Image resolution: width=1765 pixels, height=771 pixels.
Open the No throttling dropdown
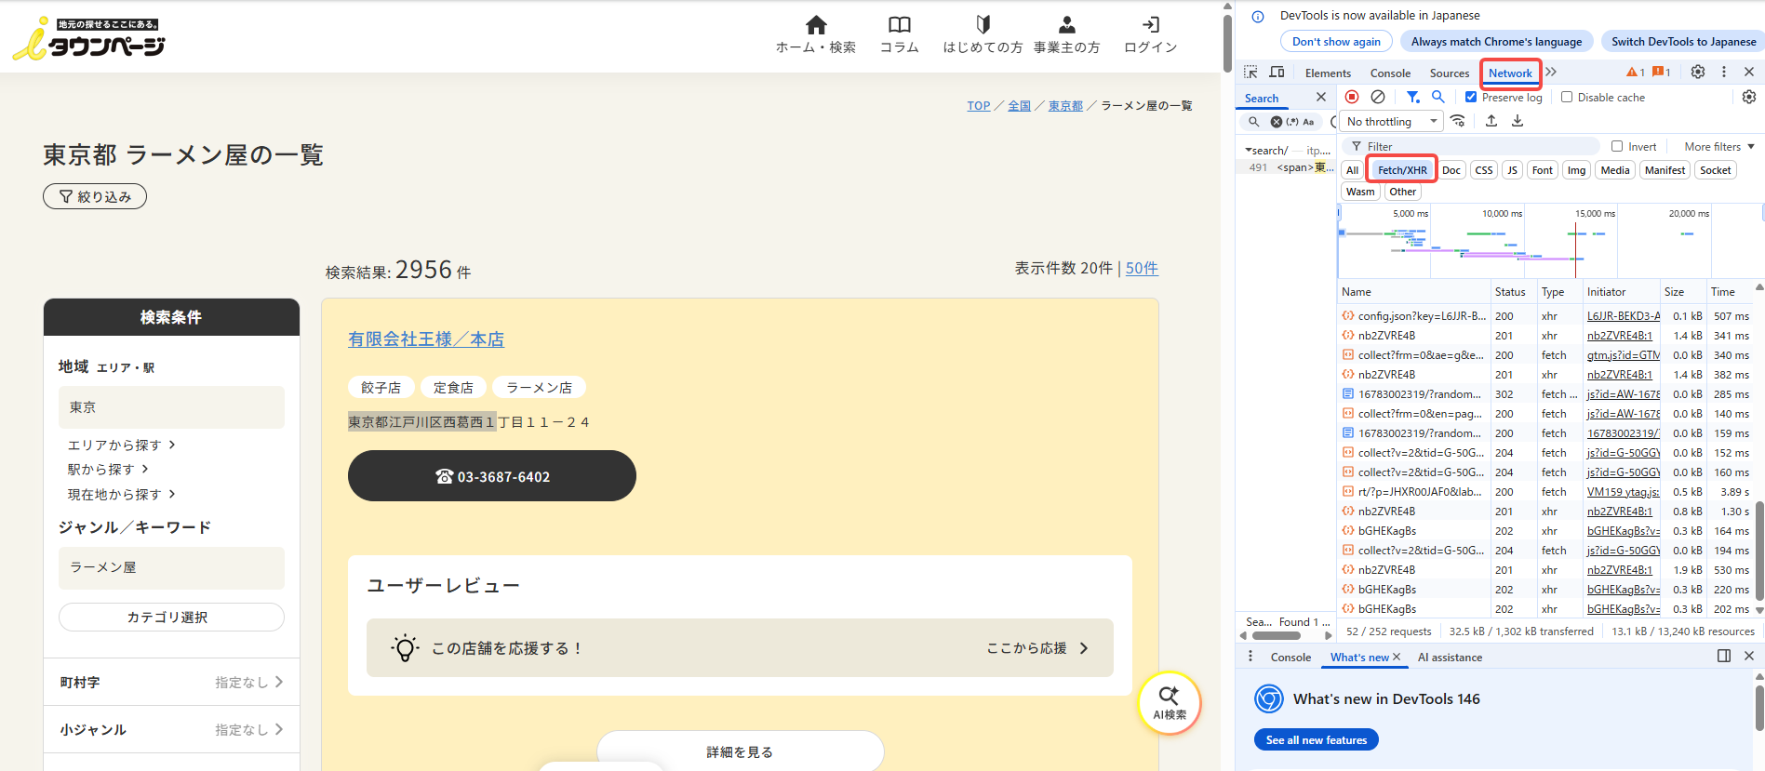click(1391, 122)
